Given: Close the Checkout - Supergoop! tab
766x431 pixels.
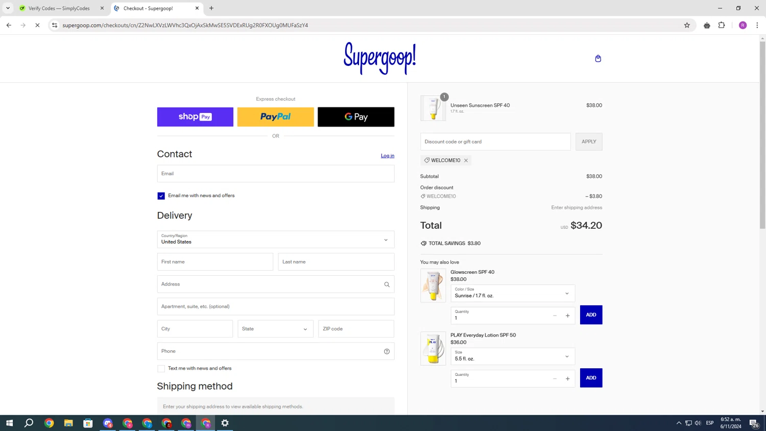Looking at the screenshot, I should [x=197, y=8].
